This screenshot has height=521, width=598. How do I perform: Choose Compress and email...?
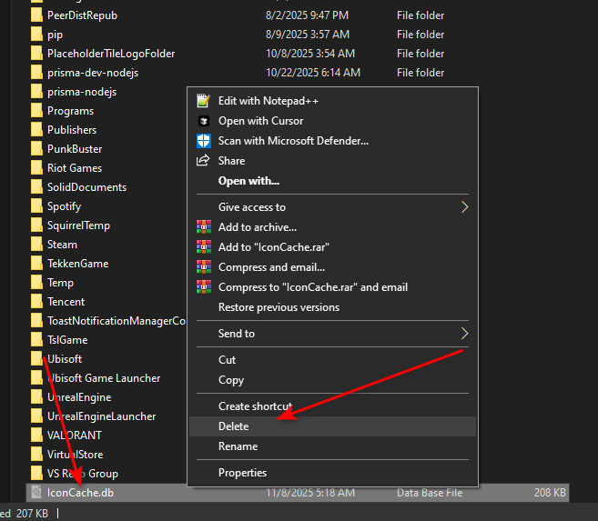[332, 267]
